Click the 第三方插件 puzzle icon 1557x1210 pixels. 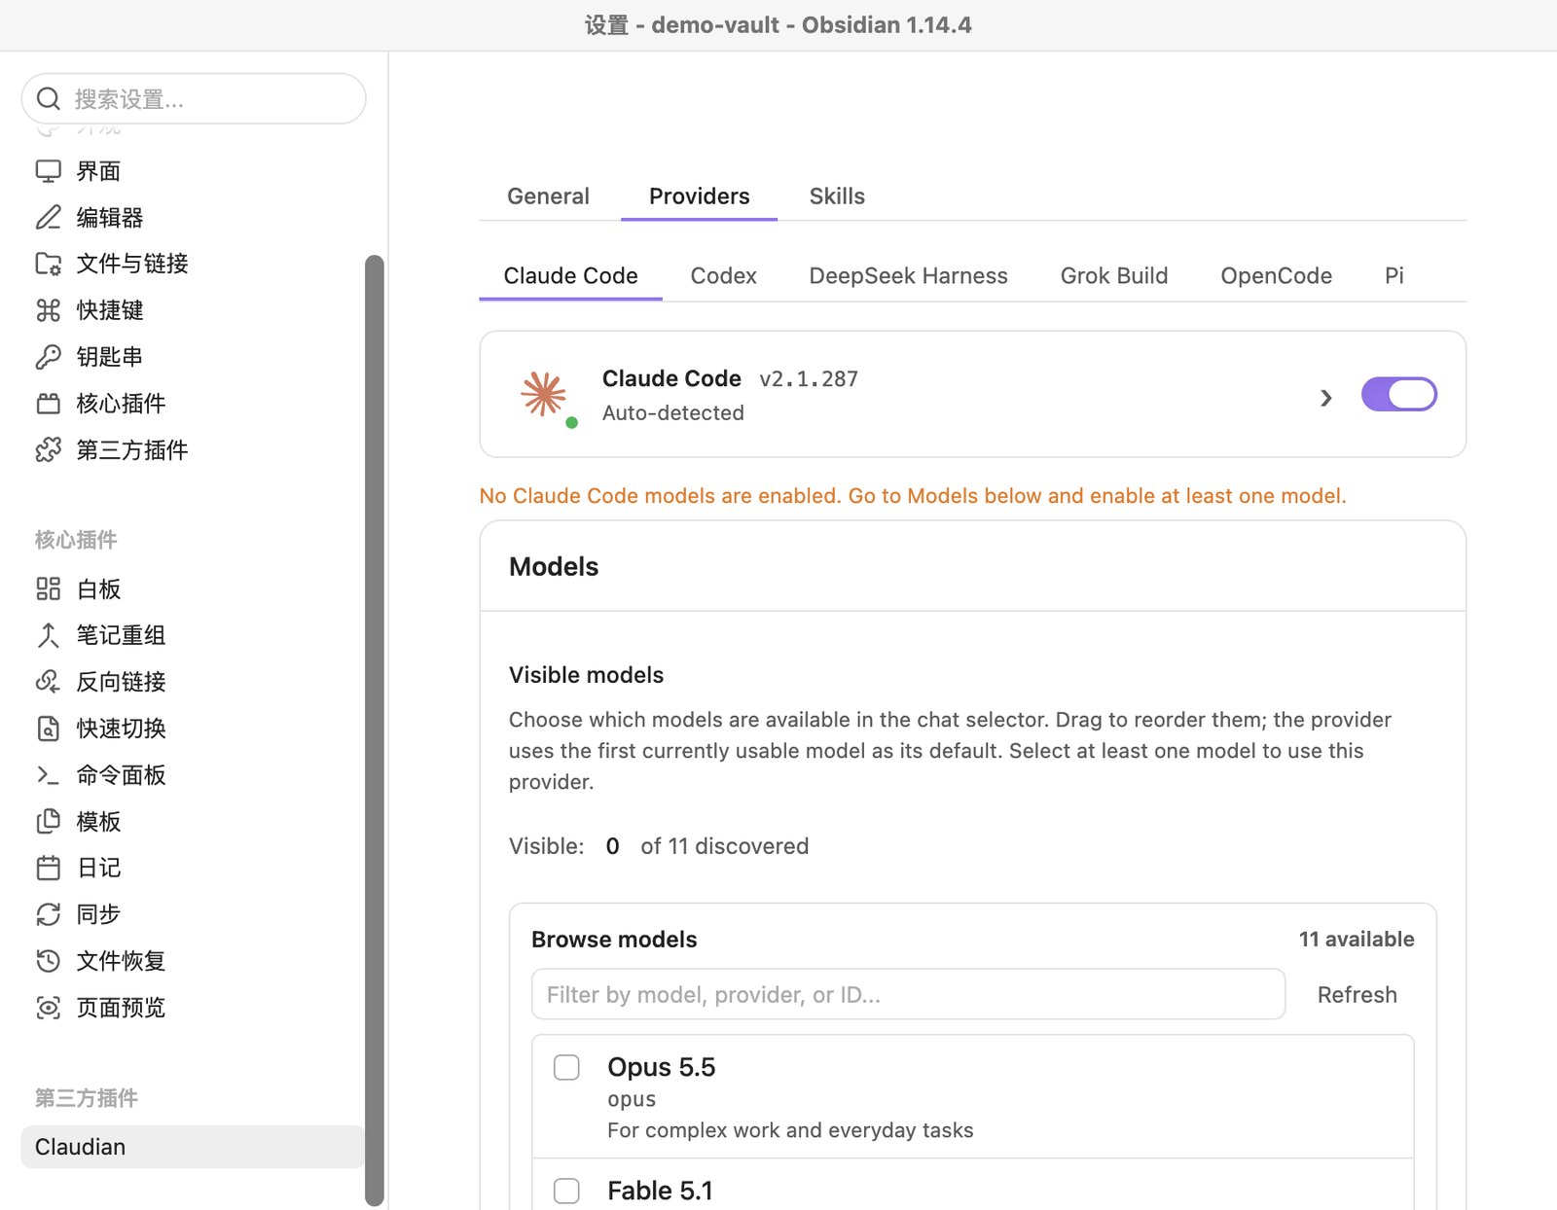tap(49, 450)
